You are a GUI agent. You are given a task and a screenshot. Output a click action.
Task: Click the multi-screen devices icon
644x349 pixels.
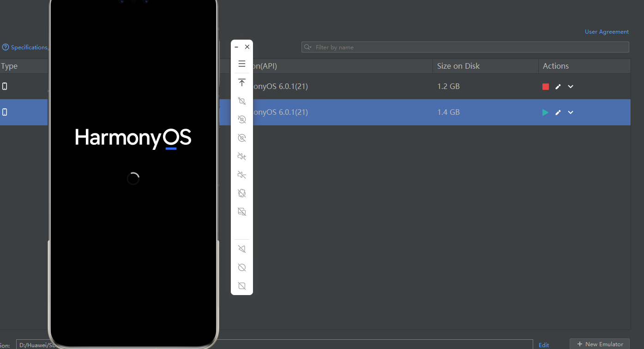pyautogui.click(x=242, y=212)
